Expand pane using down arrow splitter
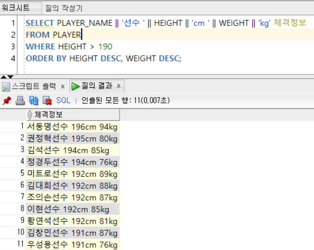Image resolution: width=314 pixels, height=250 pixels. [10, 77]
